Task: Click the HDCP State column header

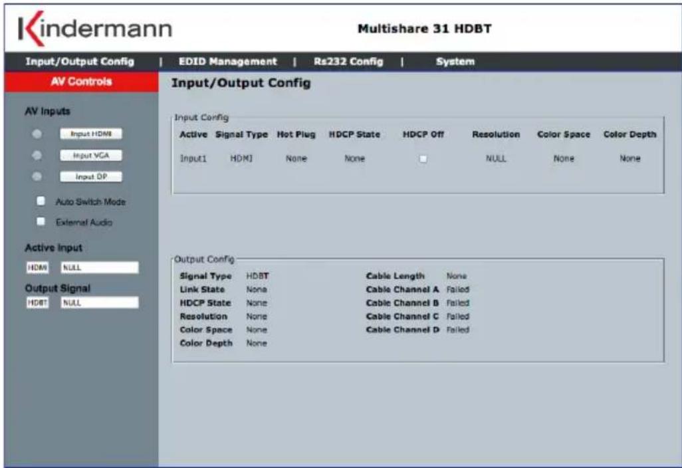Action: (354, 135)
